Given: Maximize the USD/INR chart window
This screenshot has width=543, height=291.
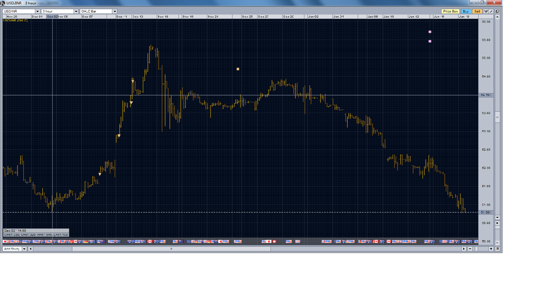Looking at the screenshot, I should click(482, 3).
